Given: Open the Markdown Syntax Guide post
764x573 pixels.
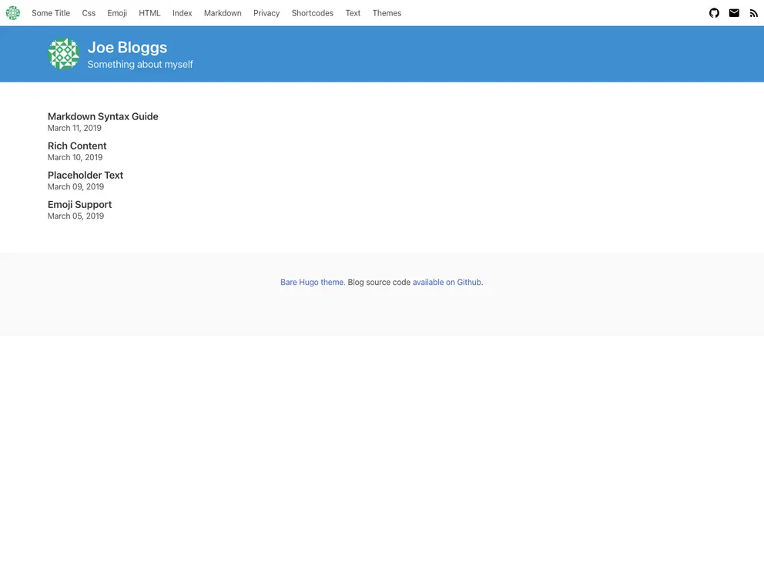Looking at the screenshot, I should point(102,116).
